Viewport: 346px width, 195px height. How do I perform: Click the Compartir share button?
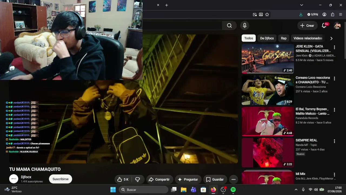pyautogui.click(x=159, y=179)
